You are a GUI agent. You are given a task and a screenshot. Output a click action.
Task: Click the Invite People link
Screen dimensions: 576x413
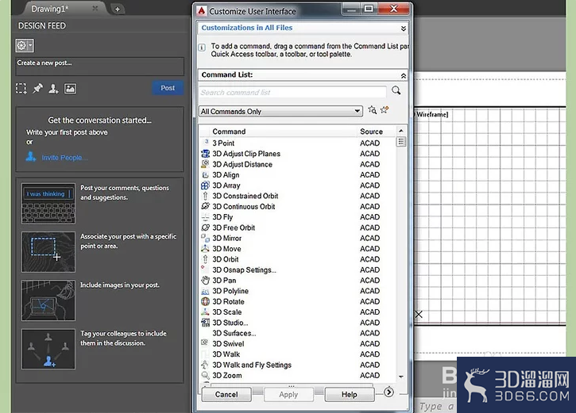pyautogui.click(x=64, y=158)
